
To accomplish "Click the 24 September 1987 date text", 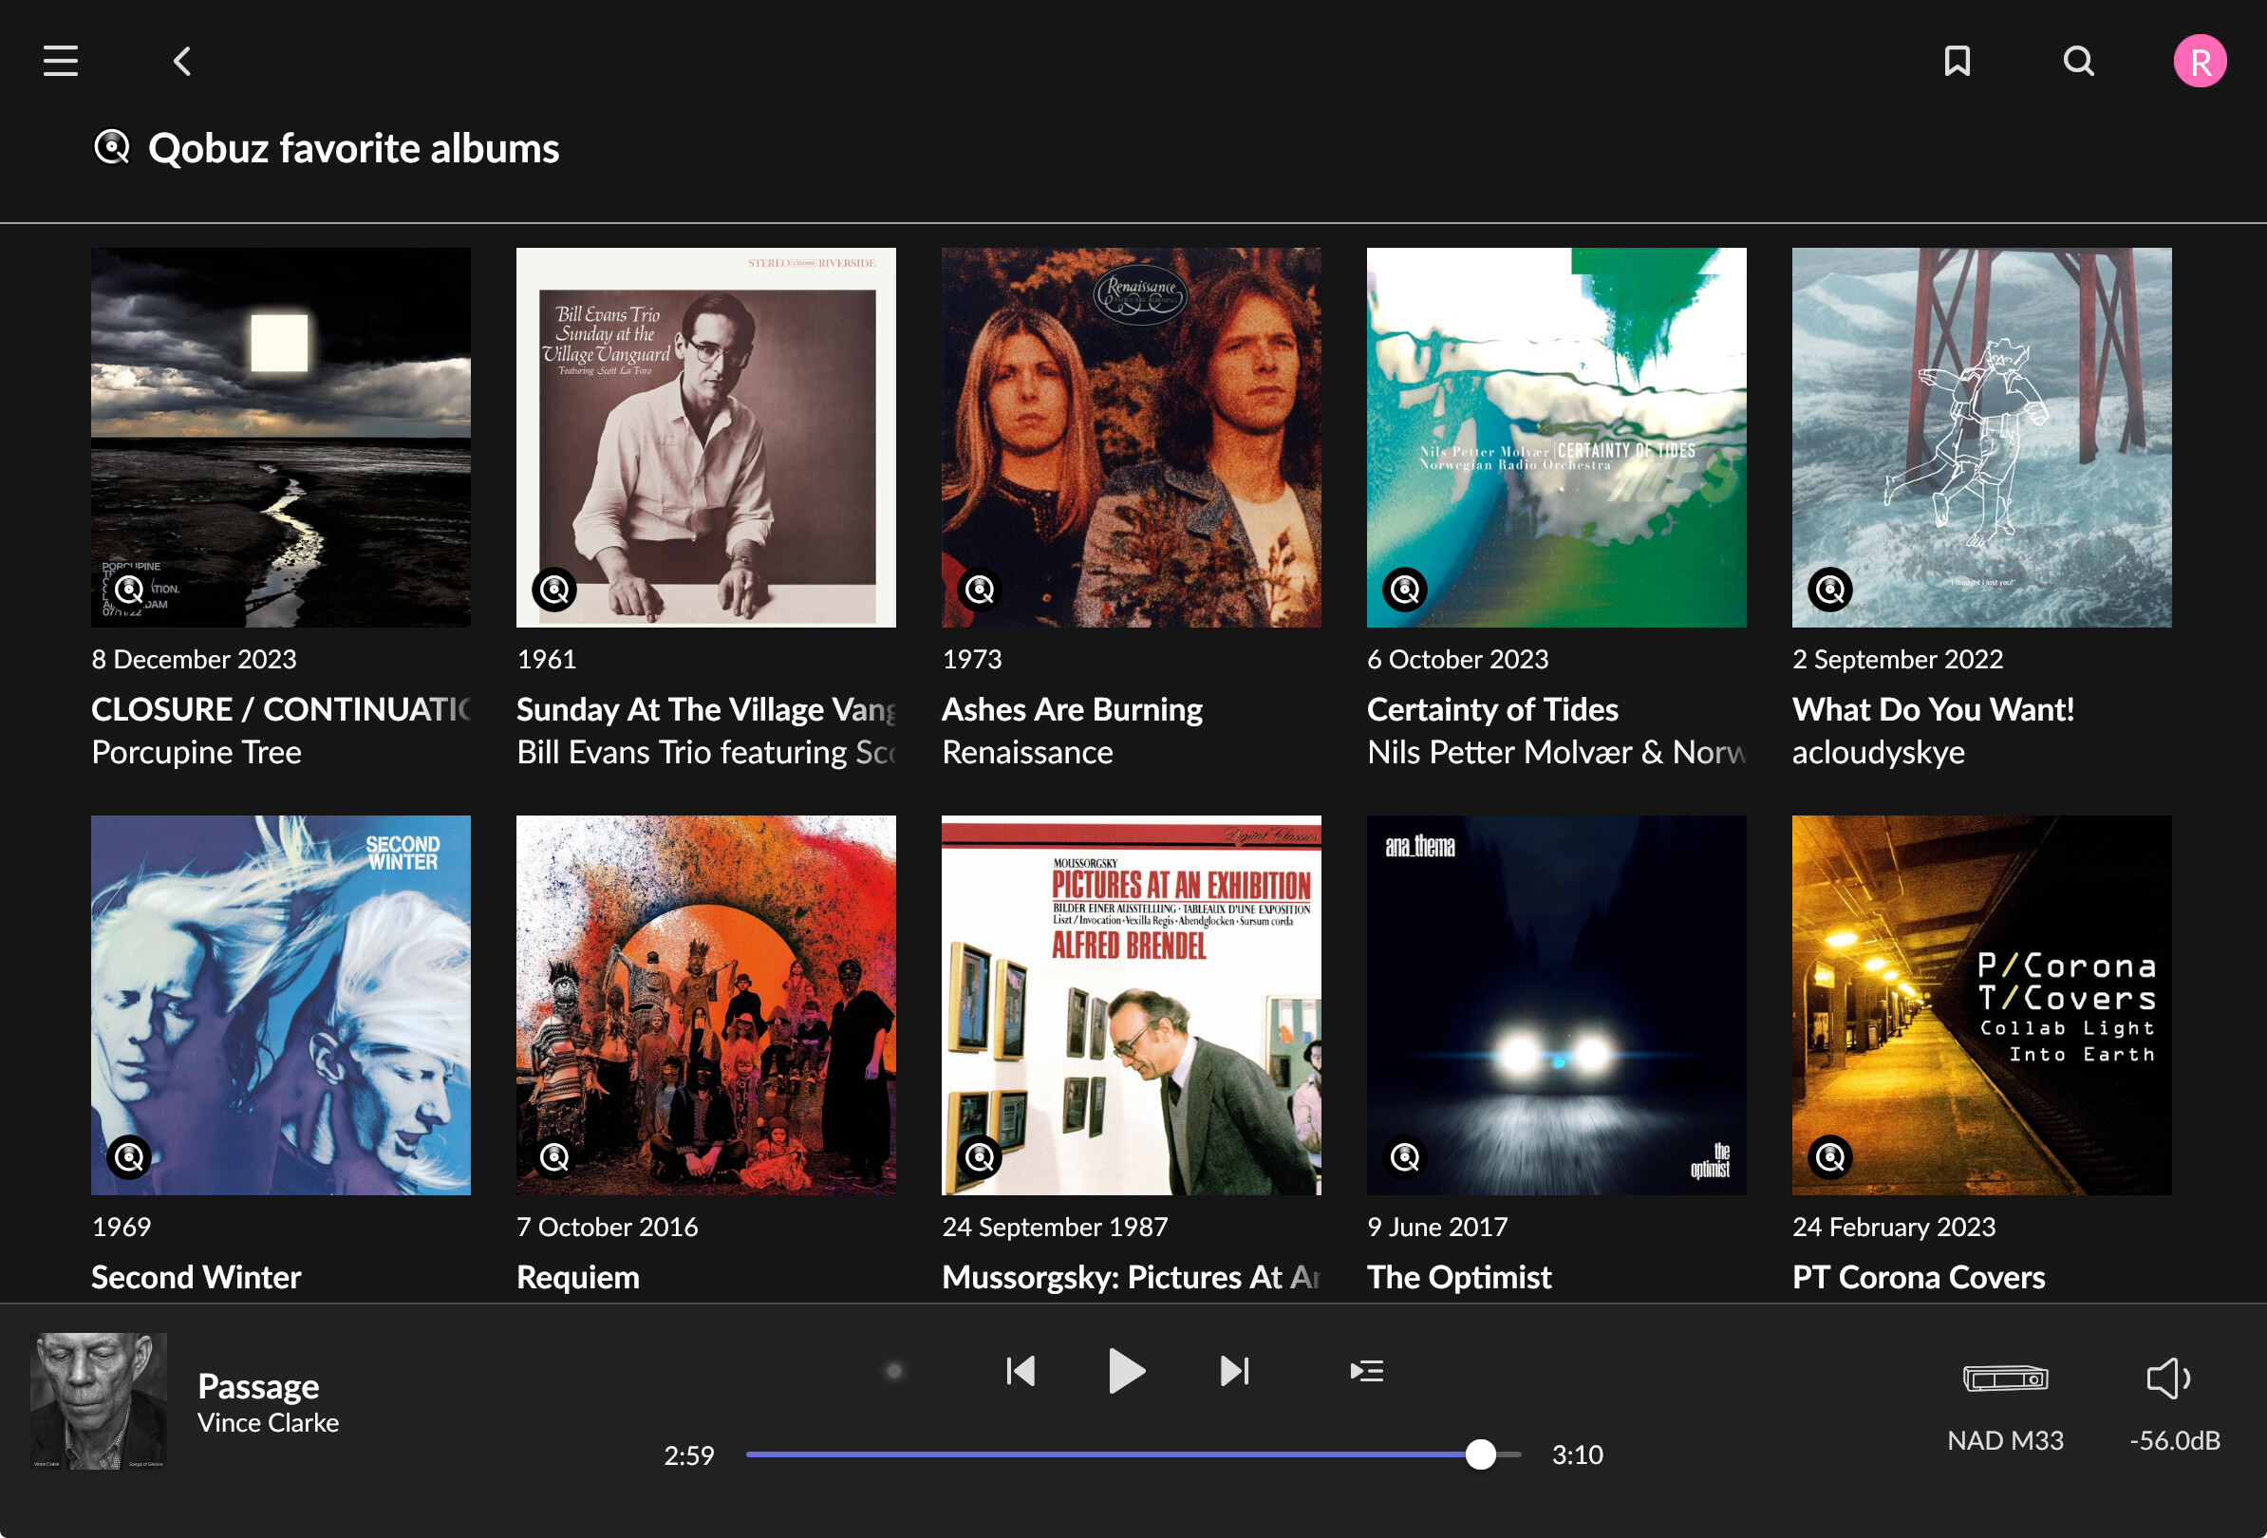I will tap(1055, 1227).
